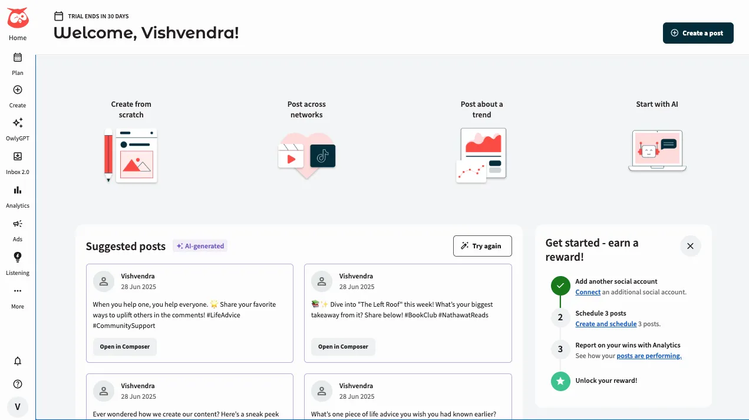The width and height of the screenshot is (749, 420).
Task: Open the LifeAdvice post in Composer
Action: (x=125, y=347)
